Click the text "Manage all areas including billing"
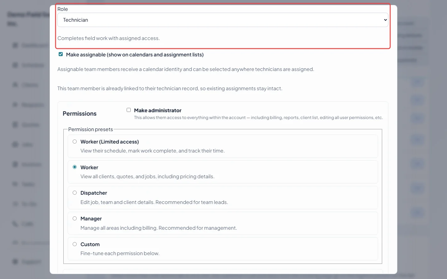 tap(159, 228)
